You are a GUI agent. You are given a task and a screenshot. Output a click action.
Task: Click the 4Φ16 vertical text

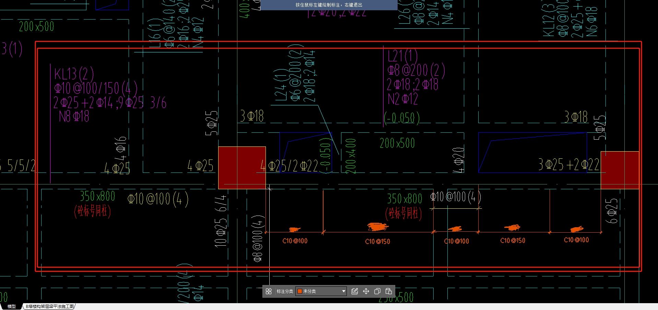[120, 148]
